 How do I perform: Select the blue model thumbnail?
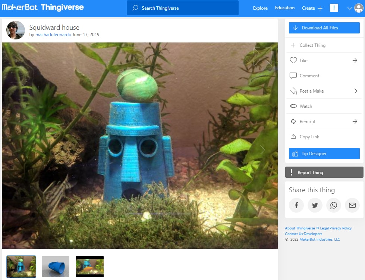(x=55, y=266)
